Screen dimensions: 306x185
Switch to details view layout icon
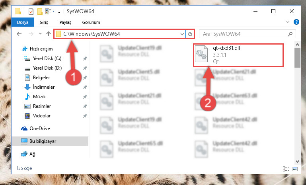(x=286, y=169)
